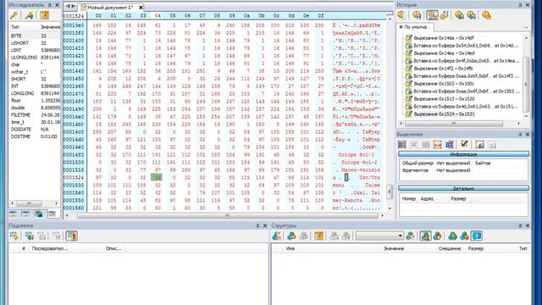Screen dimensions: 542x305
Task: Click the first icon in the Структуры toolbar
Action: coord(277,236)
